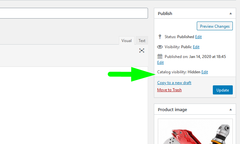Click the Preview Changes button

point(215,26)
